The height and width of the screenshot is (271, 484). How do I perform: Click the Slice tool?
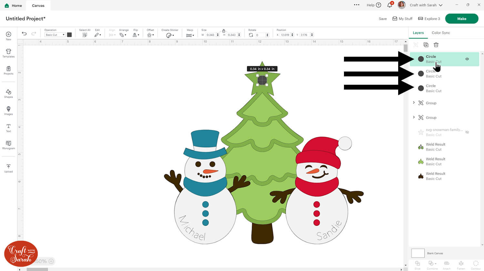(418, 265)
